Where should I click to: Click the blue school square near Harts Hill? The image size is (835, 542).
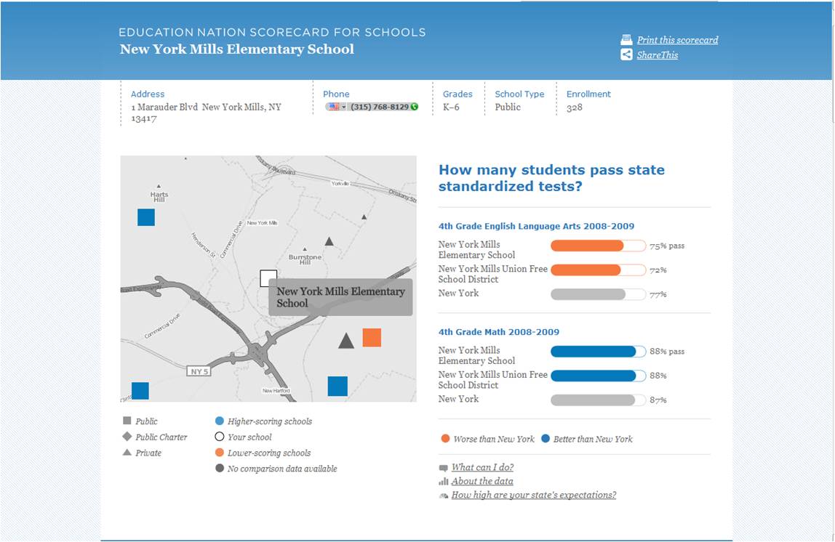tap(146, 217)
